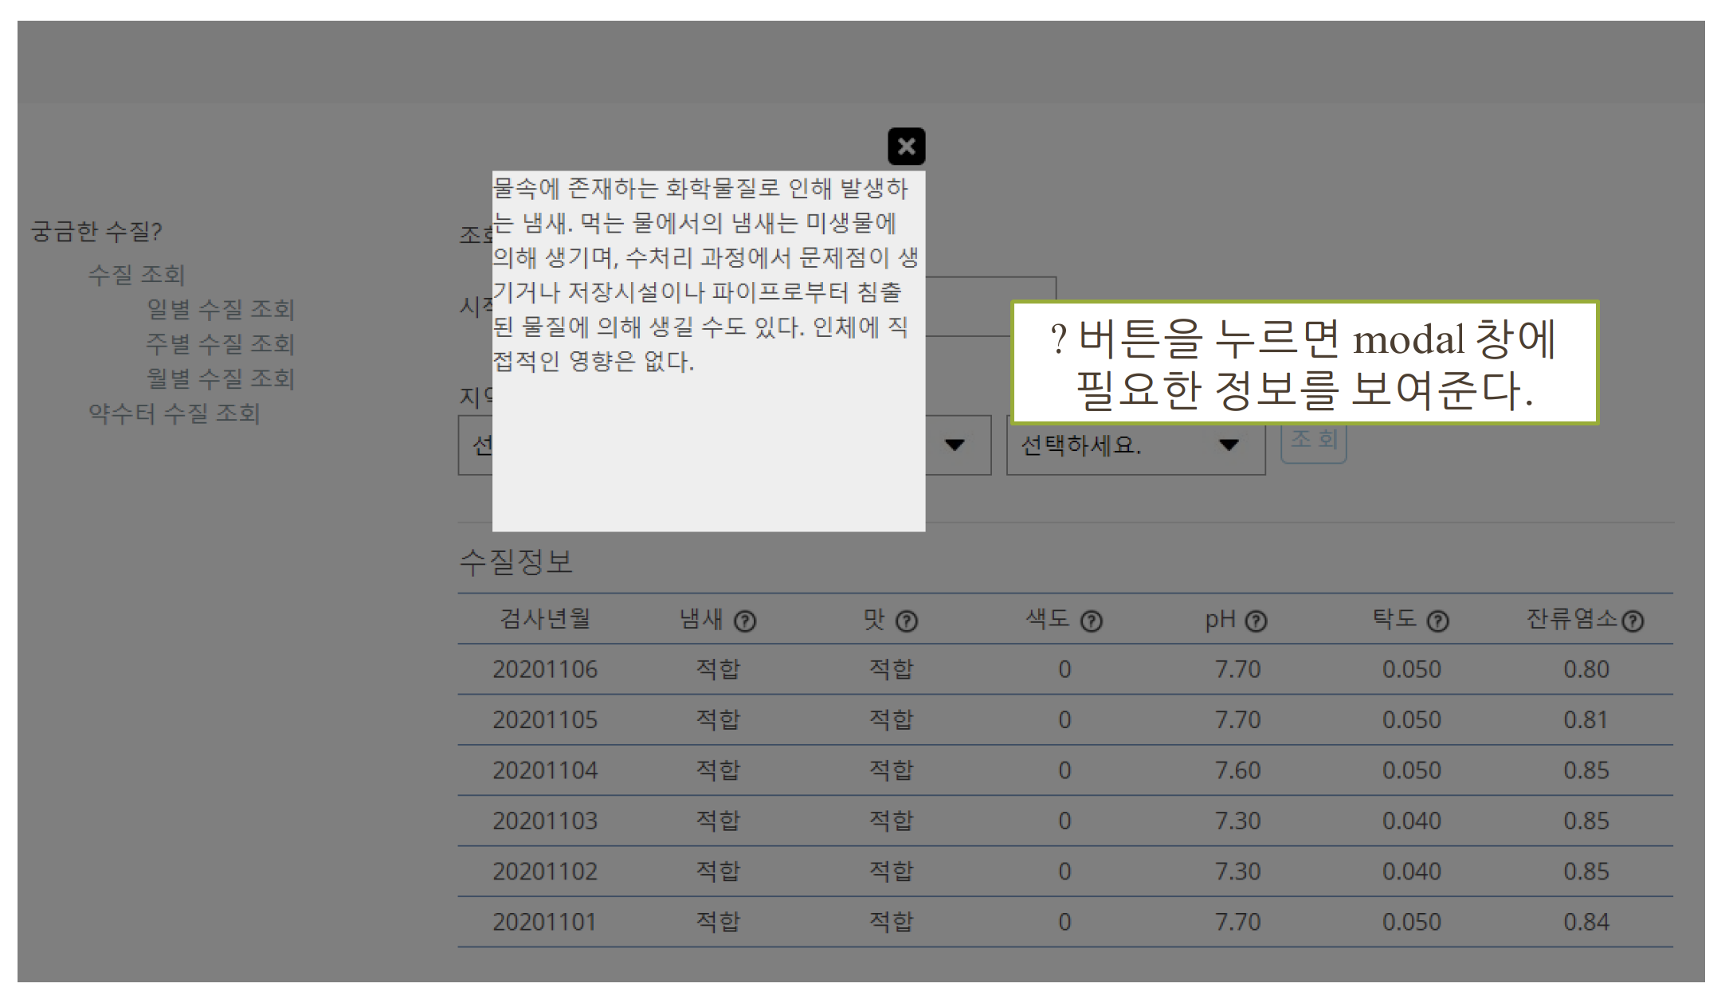This screenshot has height=999, width=1729.
Task: Click help icon next to 탁도
Action: point(1437,621)
